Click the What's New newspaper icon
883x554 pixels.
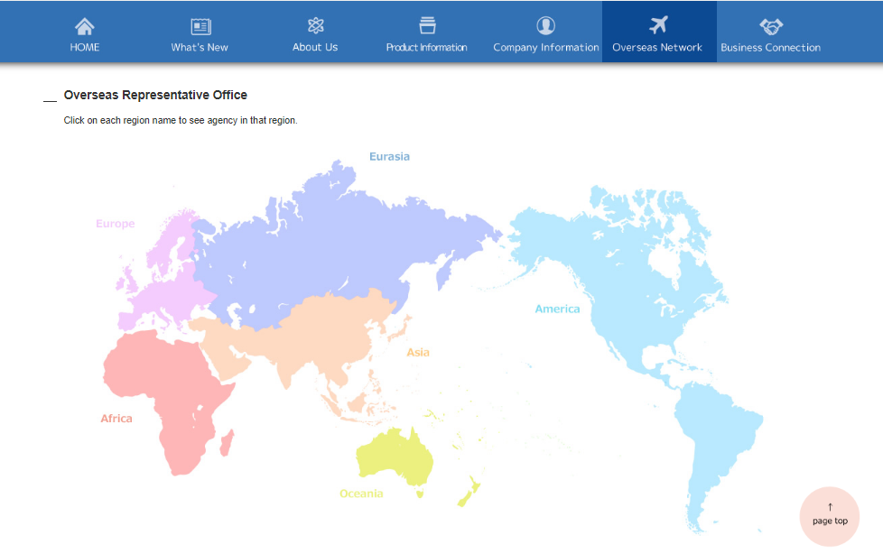coord(200,26)
